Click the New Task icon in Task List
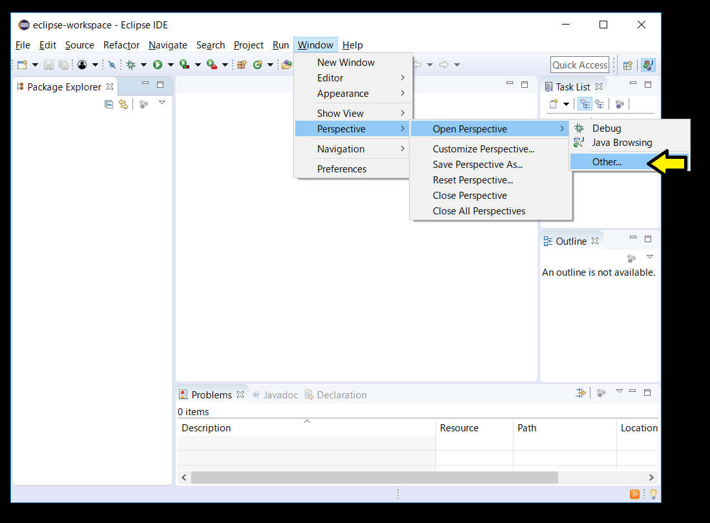Viewport: 710px width, 523px height. tap(554, 105)
